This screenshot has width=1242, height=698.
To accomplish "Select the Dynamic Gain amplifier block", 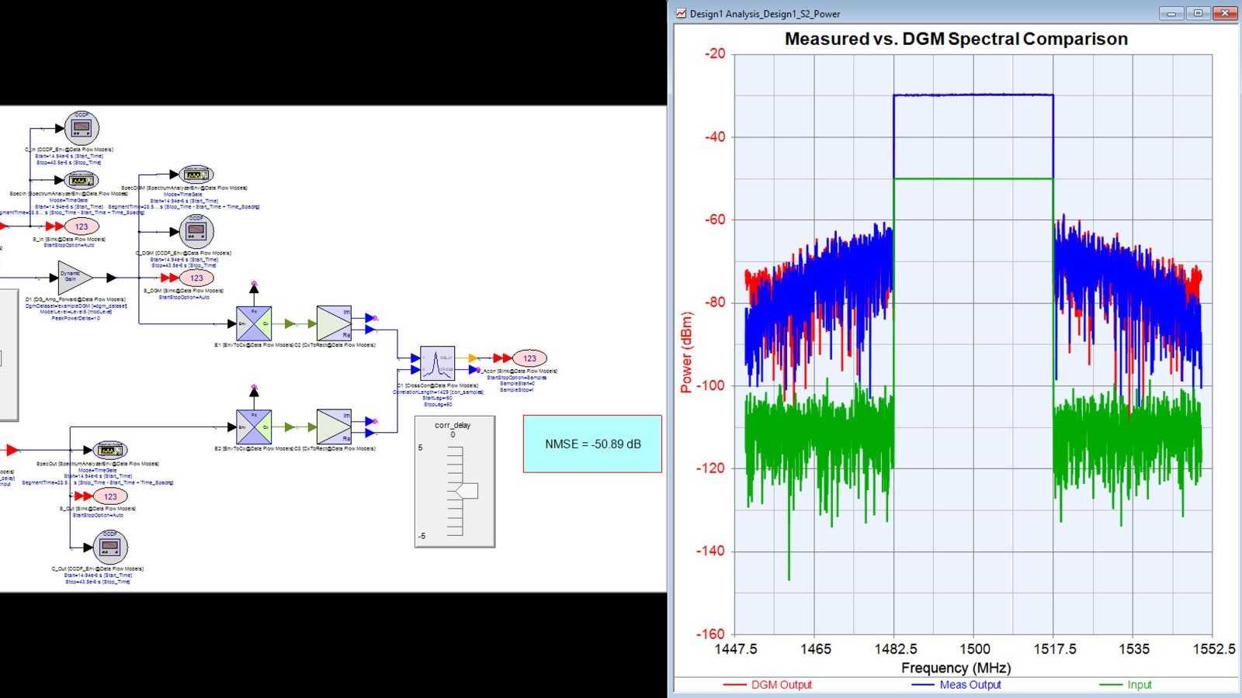I will 75,278.
